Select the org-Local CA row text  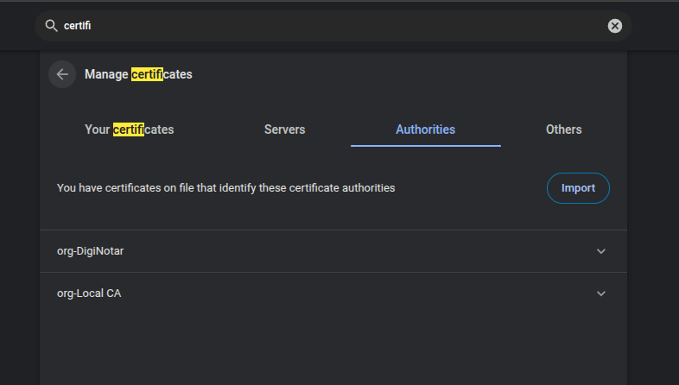point(89,293)
